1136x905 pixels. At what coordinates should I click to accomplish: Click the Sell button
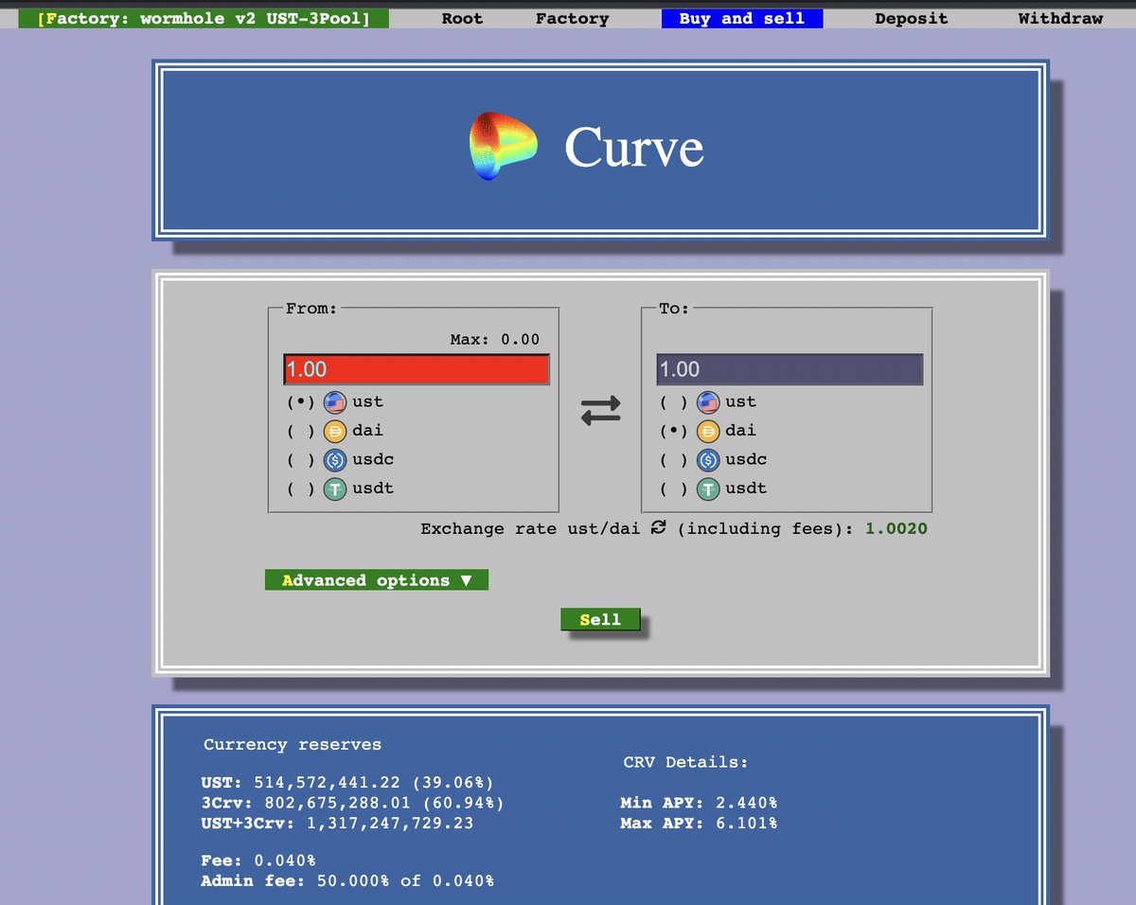pos(600,619)
